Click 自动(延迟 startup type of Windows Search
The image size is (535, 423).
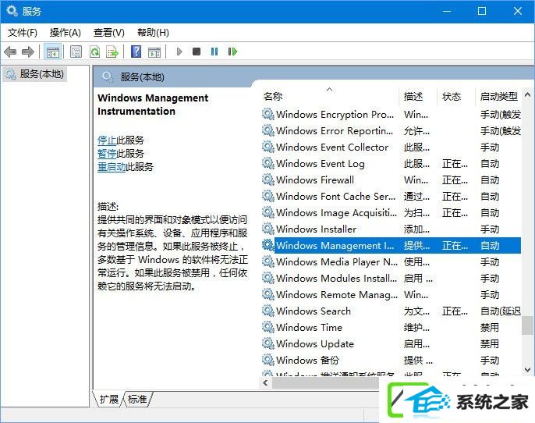click(500, 311)
